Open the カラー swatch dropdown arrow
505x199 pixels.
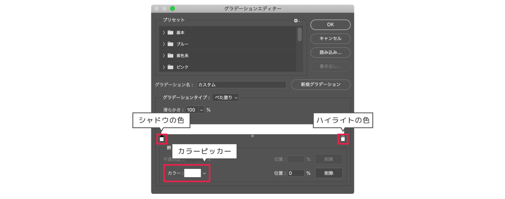(205, 173)
